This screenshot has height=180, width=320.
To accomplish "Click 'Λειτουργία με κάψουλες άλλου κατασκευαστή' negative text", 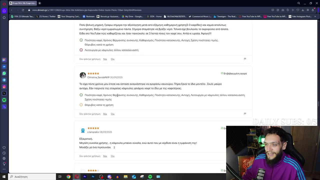I will (x=111, y=50).
